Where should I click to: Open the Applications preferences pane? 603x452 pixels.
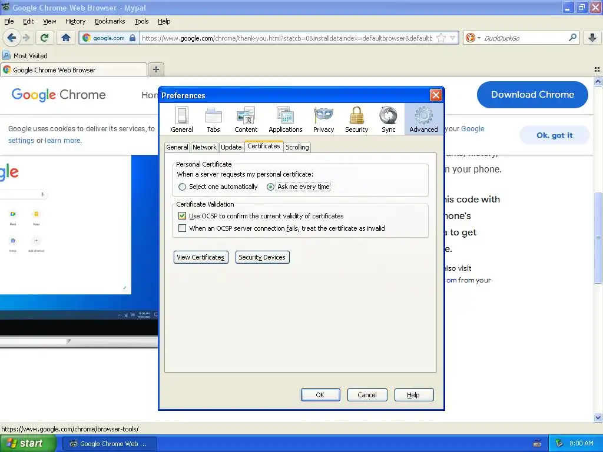(286, 119)
